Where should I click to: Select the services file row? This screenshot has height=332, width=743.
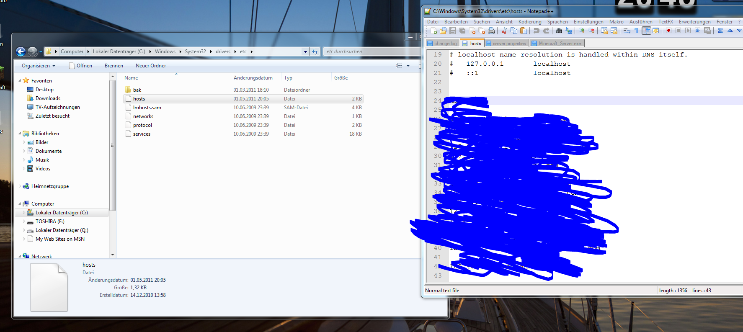pyautogui.click(x=243, y=134)
